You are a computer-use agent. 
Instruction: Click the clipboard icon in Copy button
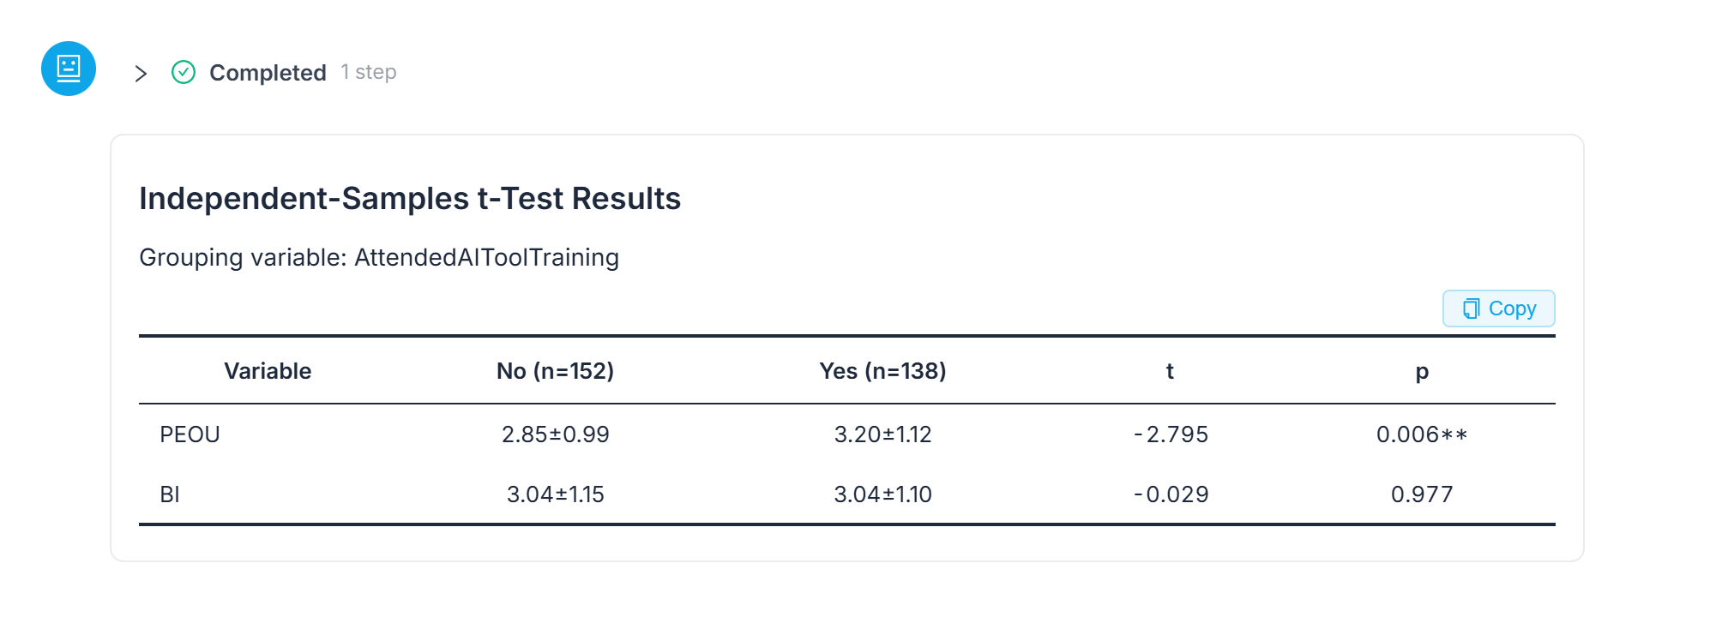click(x=1472, y=308)
